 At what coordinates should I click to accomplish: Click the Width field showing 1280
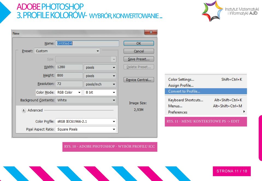(x=69, y=67)
